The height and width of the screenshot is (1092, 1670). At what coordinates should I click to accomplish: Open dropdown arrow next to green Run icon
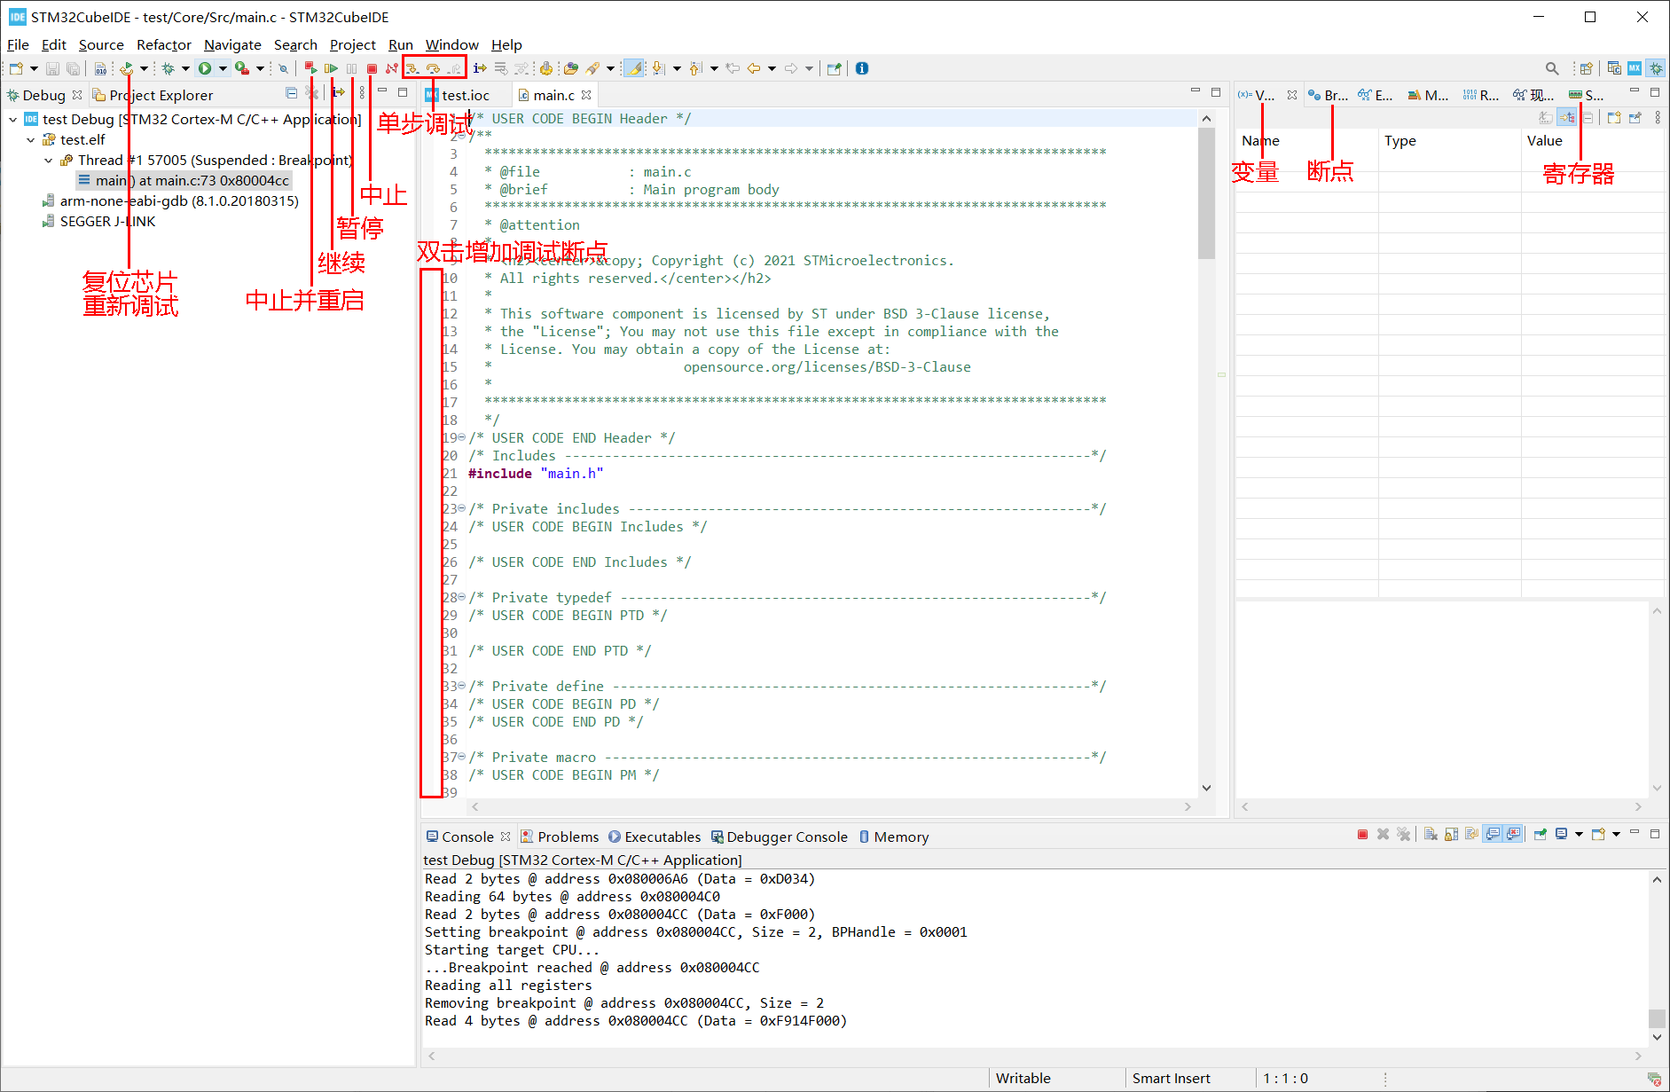pyautogui.click(x=223, y=68)
